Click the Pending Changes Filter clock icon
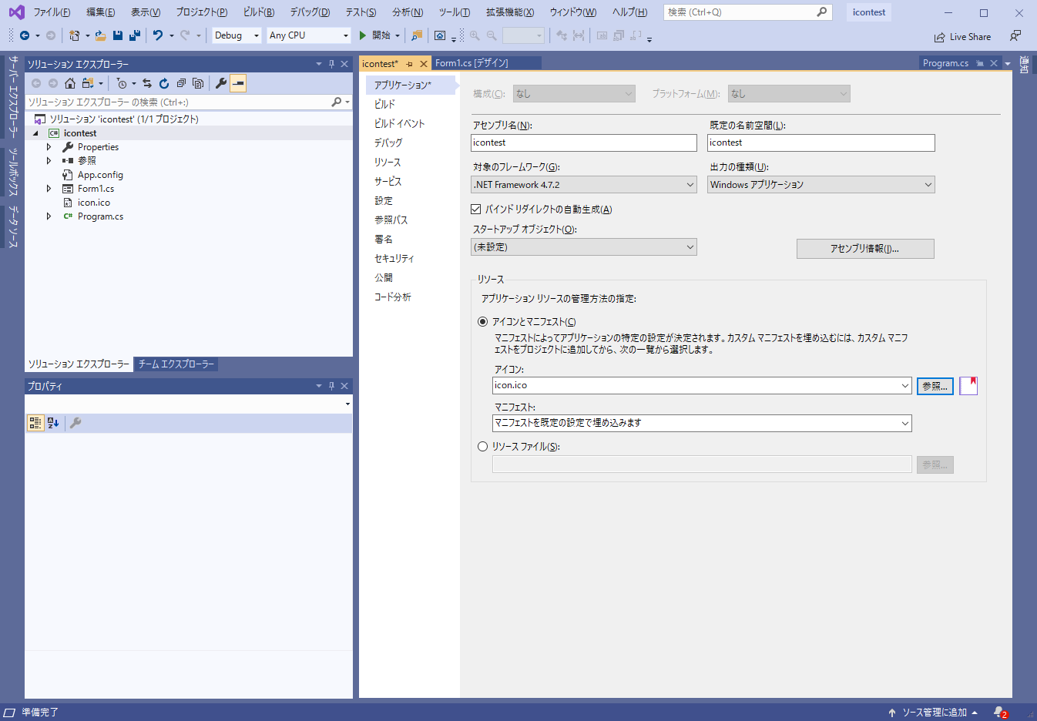This screenshot has height=721, width=1037. point(122,83)
